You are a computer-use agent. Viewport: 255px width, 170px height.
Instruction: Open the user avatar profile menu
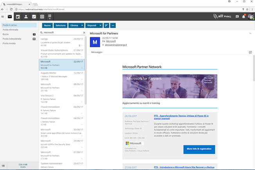251,16
